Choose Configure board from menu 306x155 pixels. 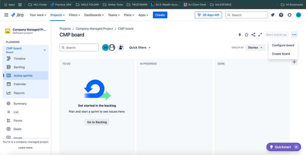click(283, 45)
